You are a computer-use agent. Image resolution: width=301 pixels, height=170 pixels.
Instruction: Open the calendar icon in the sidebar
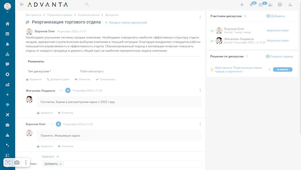7,34
